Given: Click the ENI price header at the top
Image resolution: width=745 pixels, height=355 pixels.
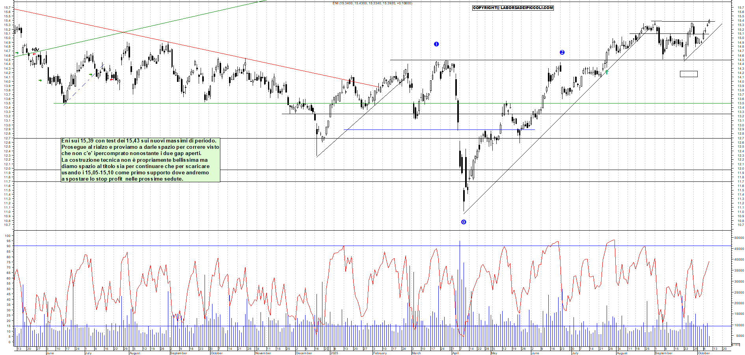Looking at the screenshot, I should [372, 3].
